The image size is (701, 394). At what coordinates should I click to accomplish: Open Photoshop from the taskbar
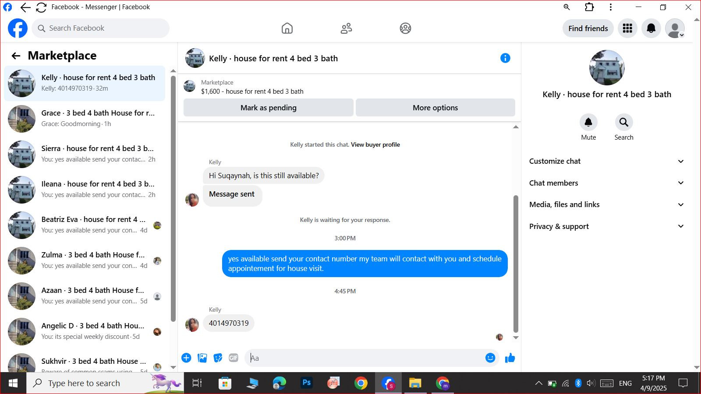point(307,383)
